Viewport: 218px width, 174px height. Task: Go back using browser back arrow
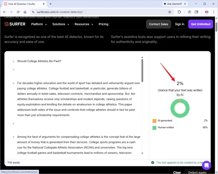4,12
